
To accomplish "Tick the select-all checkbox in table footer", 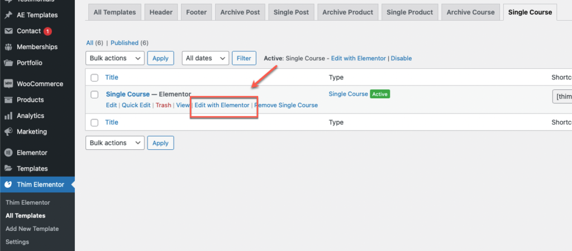I will point(94,122).
